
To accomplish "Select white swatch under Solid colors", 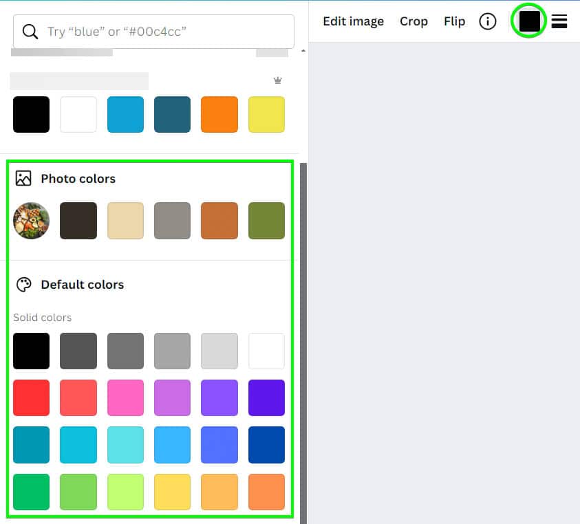I will tap(267, 351).
